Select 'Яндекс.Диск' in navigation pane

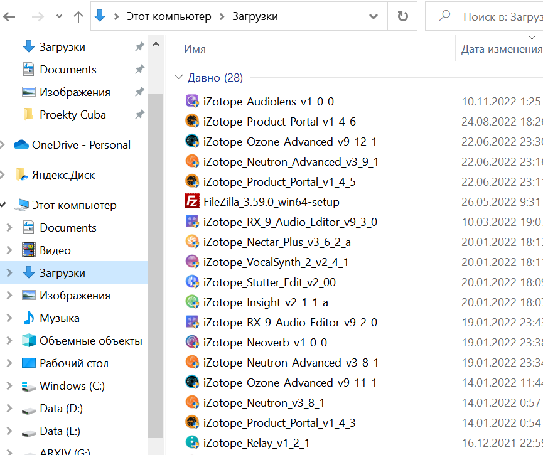pyautogui.click(x=63, y=175)
